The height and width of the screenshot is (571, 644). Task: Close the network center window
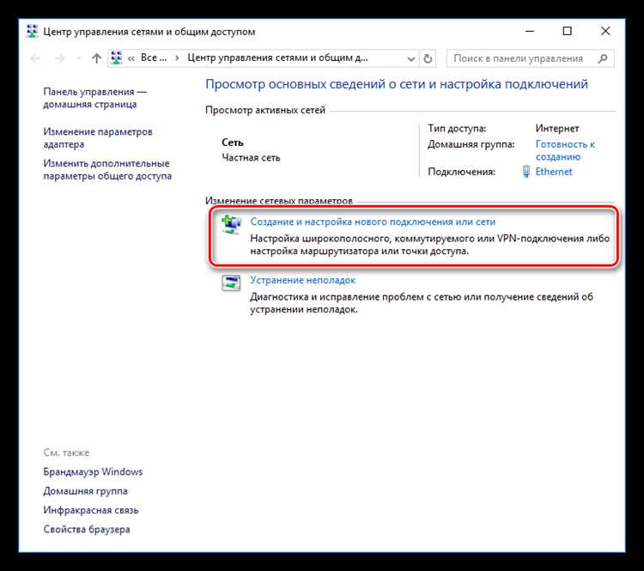point(605,31)
